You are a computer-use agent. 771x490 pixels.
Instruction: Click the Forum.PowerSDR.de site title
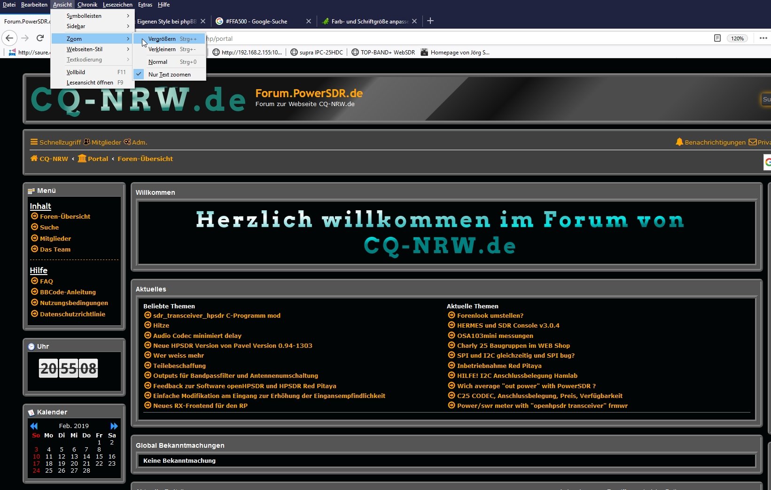[x=309, y=93]
